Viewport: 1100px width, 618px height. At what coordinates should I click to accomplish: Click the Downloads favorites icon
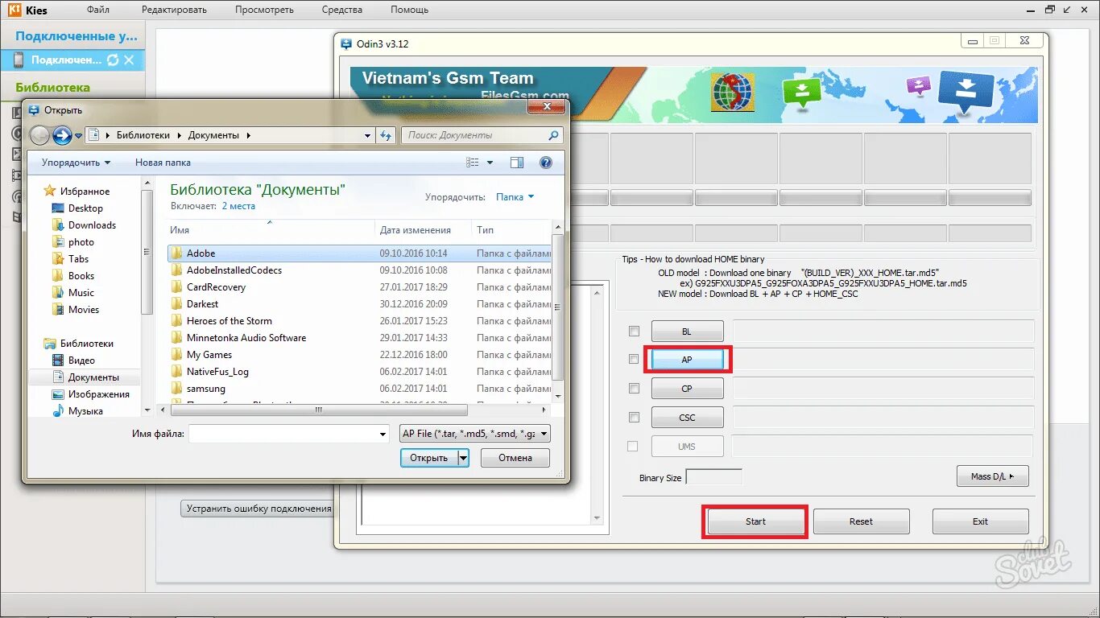(58, 225)
